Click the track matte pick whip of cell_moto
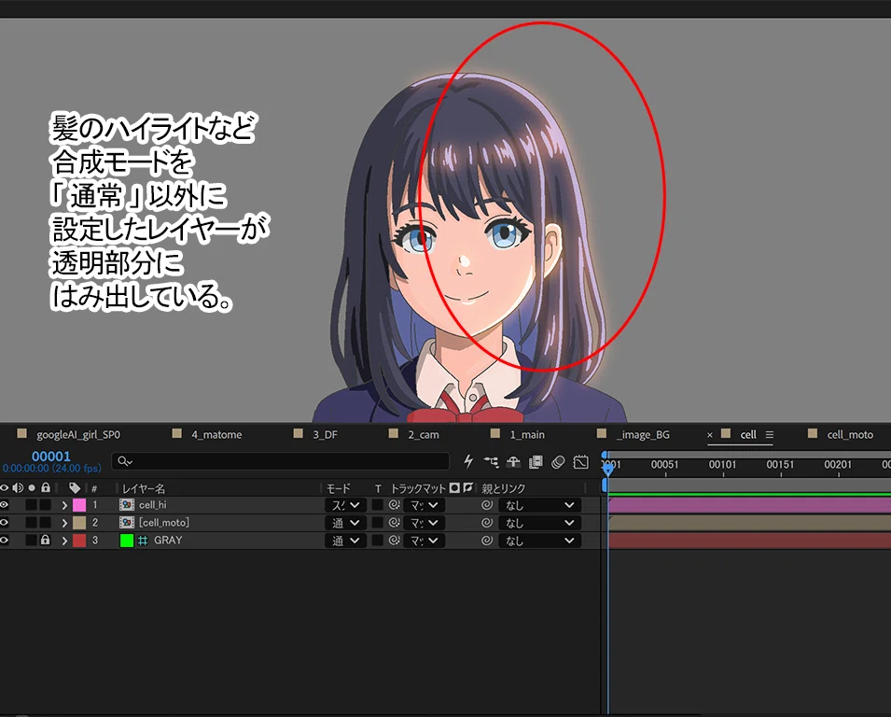Viewport: 891px width, 717px height. pyautogui.click(x=394, y=523)
